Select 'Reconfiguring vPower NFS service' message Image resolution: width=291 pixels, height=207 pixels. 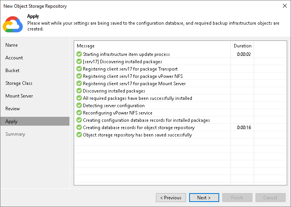click(x=118, y=113)
